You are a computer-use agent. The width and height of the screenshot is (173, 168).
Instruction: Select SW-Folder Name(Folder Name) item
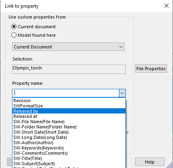pyautogui.click(x=69, y=127)
